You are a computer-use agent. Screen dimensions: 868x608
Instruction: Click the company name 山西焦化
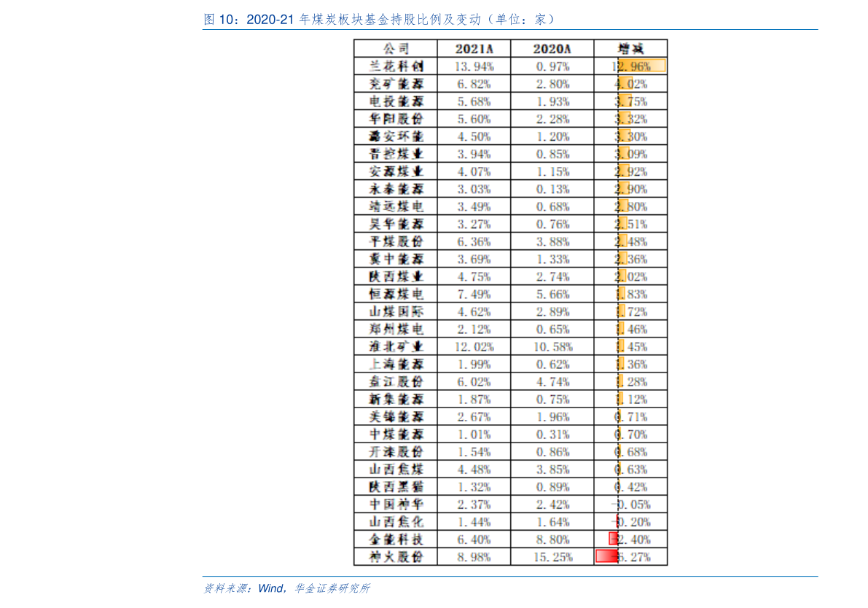[396, 522]
